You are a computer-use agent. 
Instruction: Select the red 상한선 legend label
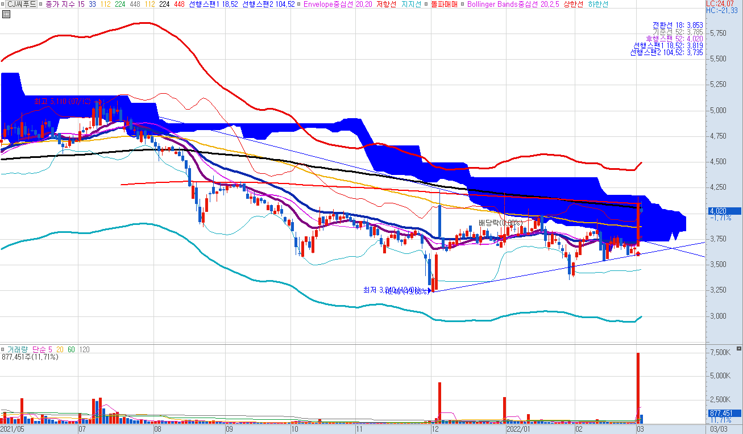tap(572, 4)
